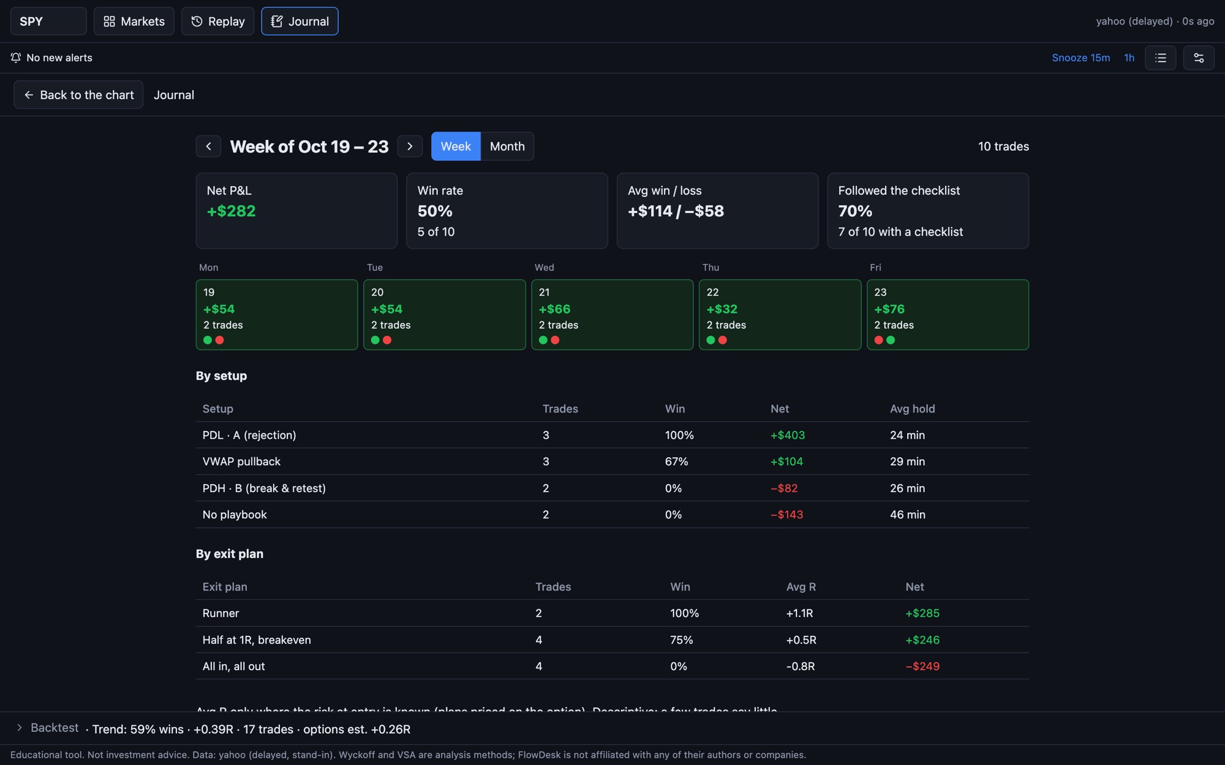The height and width of the screenshot is (765, 1225).
Task: Click the +$403 net value
Action: click(x=787, y=435)
